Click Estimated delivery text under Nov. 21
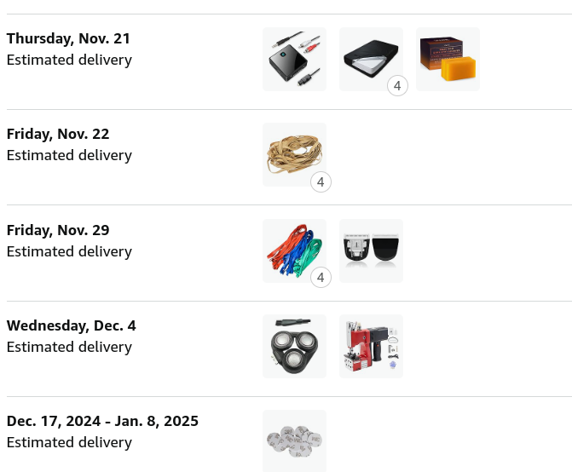Viewport: 572px width, 472px height. (69, 60)
